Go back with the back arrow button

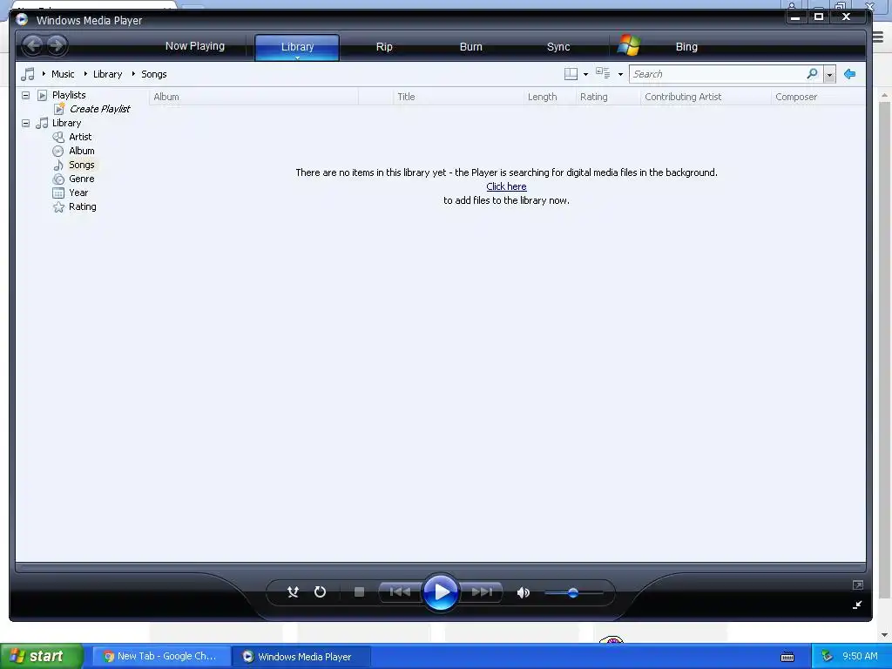click(x=34, y=45)
